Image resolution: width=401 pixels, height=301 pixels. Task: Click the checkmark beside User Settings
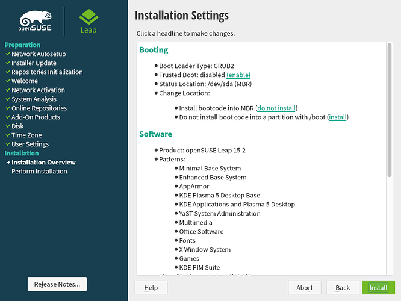(8, 144)
